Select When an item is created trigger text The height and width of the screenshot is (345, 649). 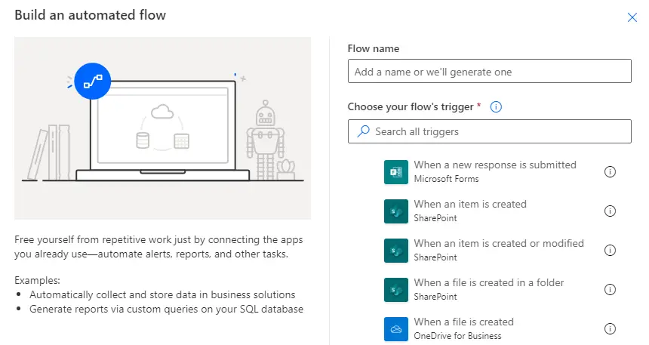coord(470,204)
